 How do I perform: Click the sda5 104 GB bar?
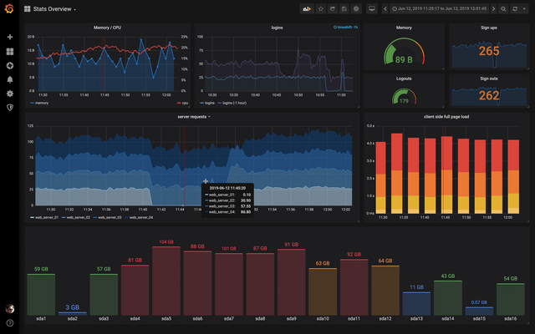166,281
